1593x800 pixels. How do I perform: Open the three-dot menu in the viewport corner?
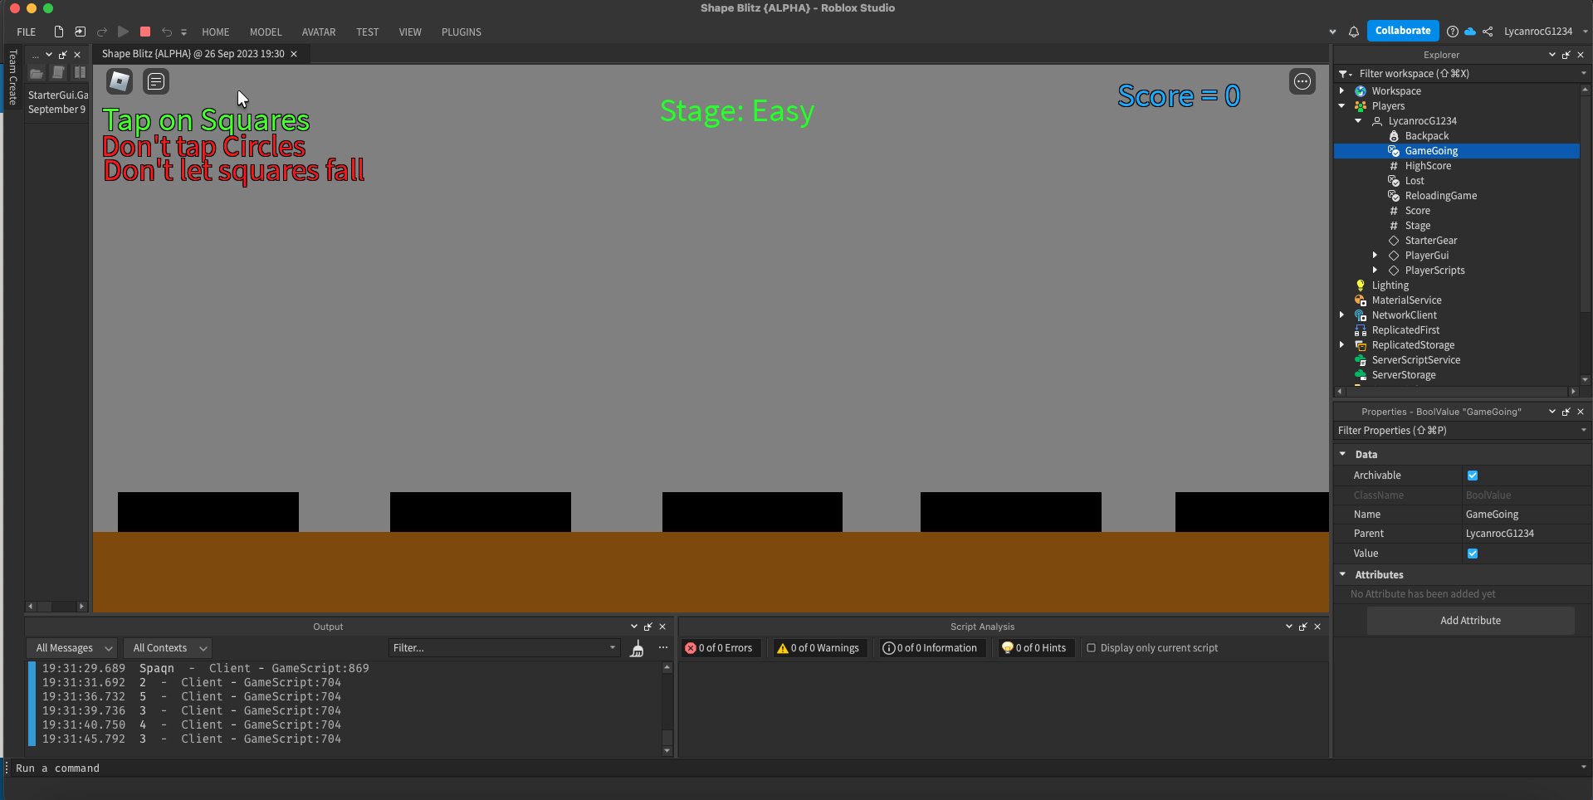1302,81
